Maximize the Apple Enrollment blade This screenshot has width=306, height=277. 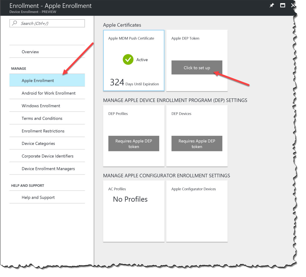pos(283,5)
